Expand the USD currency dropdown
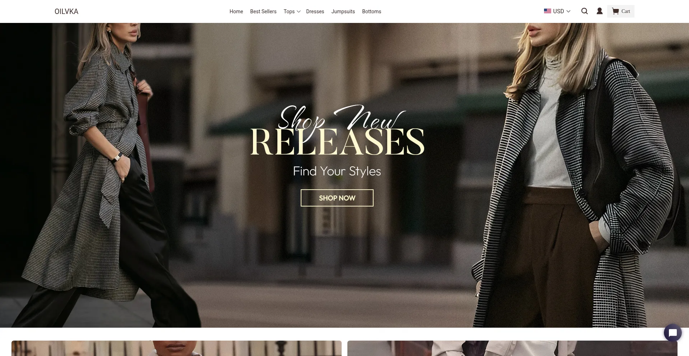The image size is (689, 356). 557,11
